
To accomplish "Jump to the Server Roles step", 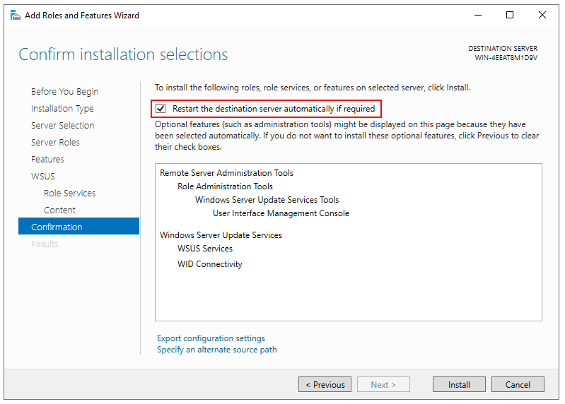I will tap(55, 142).
